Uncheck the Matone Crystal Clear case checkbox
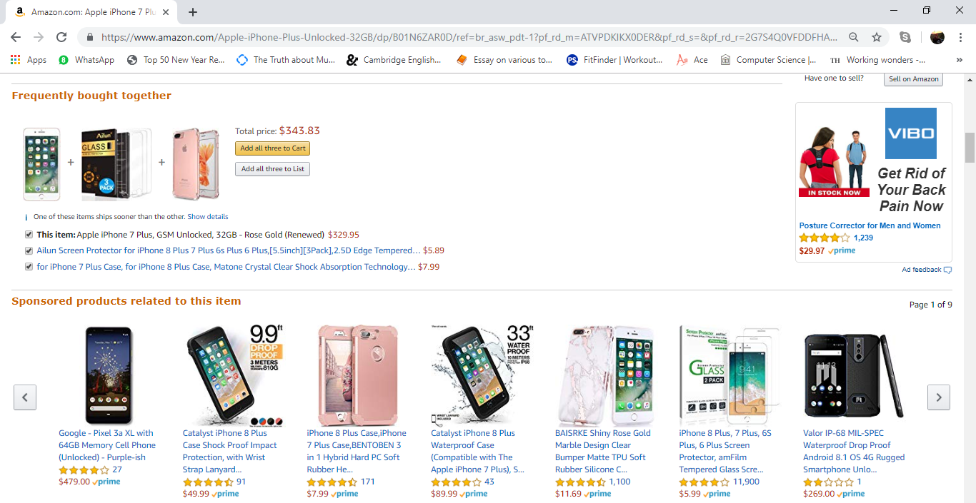976x503 pixels. click(x=29, y=267)
